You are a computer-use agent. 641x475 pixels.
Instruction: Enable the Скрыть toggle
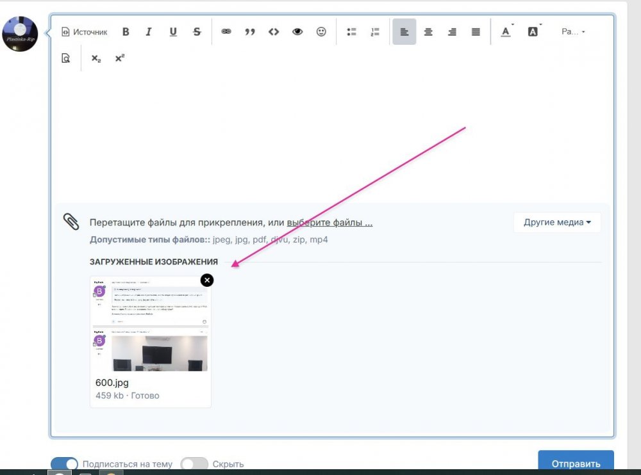click(x=195, y=464)
